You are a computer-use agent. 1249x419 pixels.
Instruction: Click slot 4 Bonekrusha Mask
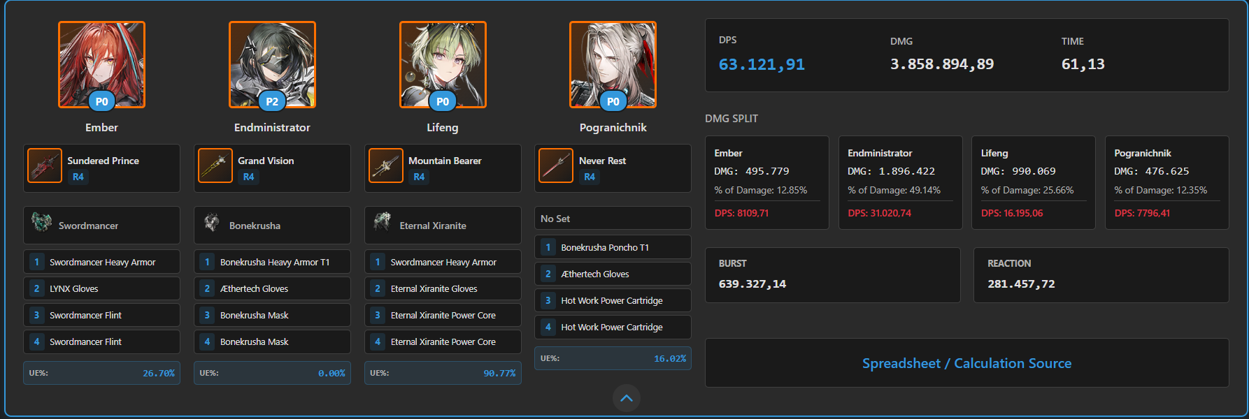[272, 341]
